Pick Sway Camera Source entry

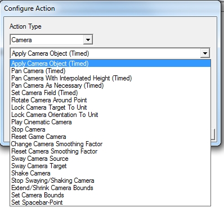(110, 159)
